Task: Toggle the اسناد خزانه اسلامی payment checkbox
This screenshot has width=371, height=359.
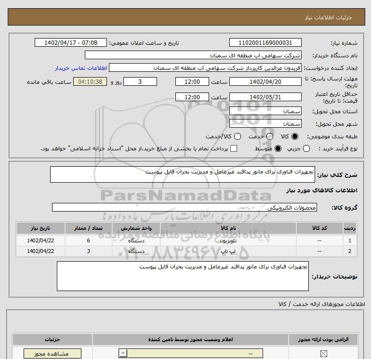Action: tap(234, 148)
